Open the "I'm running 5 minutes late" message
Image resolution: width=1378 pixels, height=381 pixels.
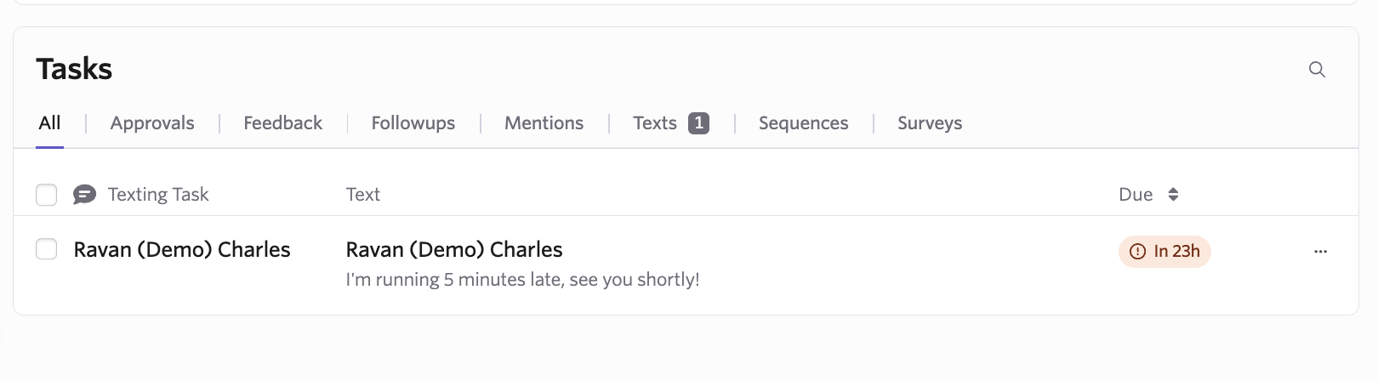(x=522, y=280)
